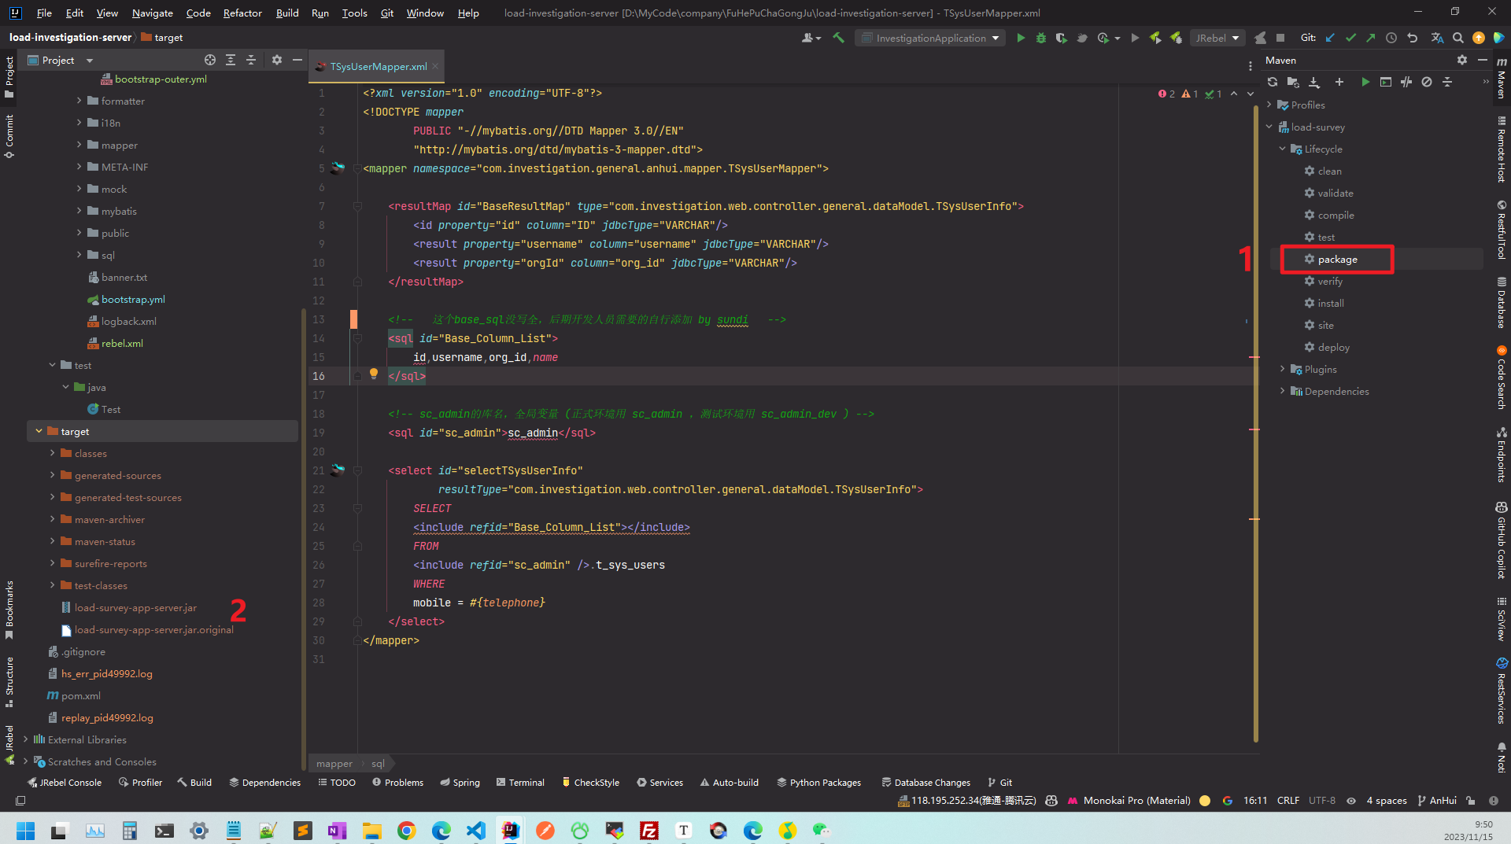Select the TSysUserMapper.xml editor tab

[x=378, y=67]
